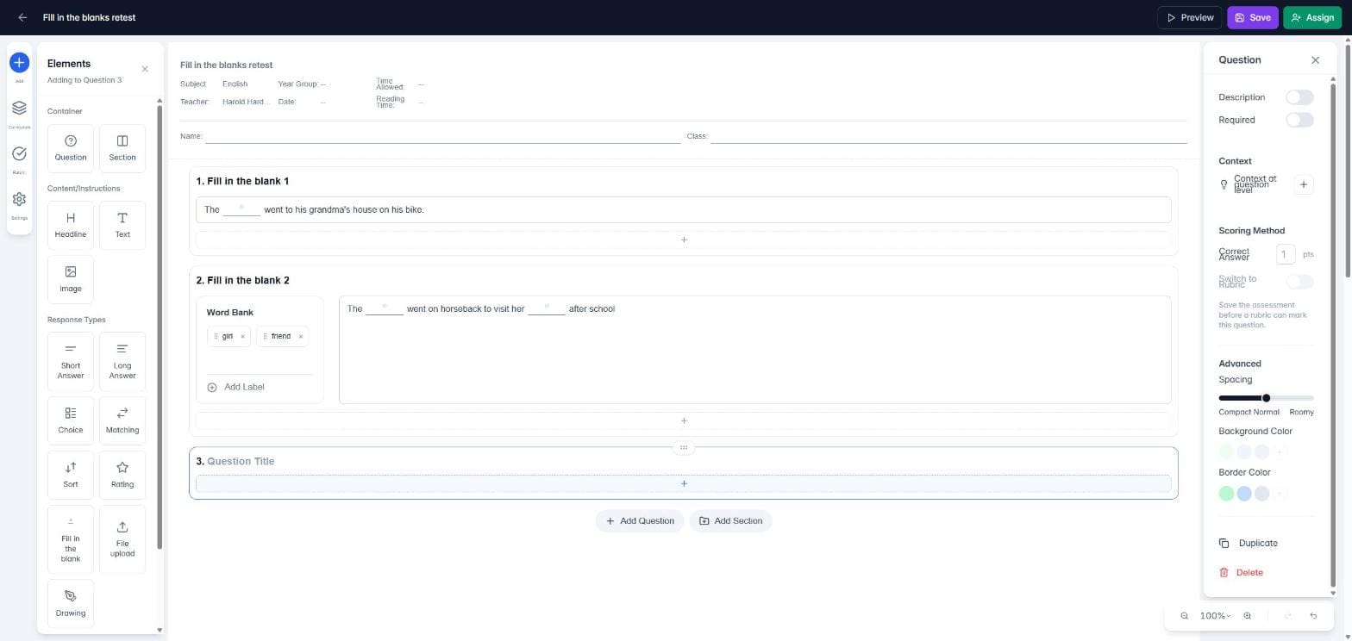This screenshot has width=1352, height=641.
Task: Add a Long Answer response type
Action: (122, 362)
